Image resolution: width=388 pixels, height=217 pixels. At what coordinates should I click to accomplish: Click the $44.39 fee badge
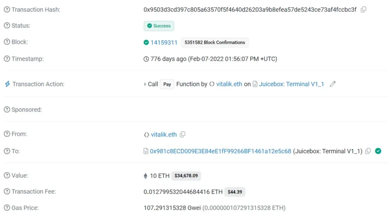pos(235,192)
